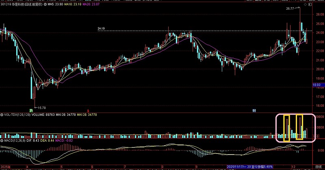Click the 15.78 low price label

pyautogui.click(x=42, y=108)
